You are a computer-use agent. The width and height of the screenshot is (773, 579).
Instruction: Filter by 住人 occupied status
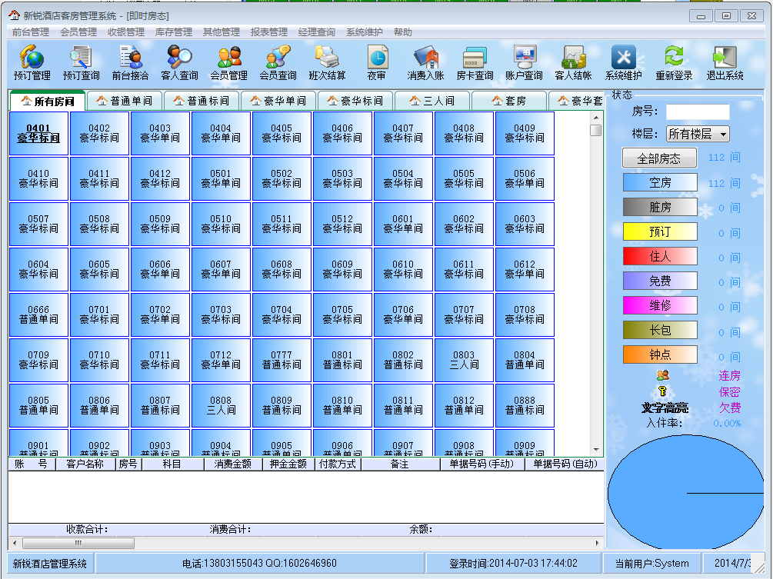pyautogui.click(x=660, y=256)
